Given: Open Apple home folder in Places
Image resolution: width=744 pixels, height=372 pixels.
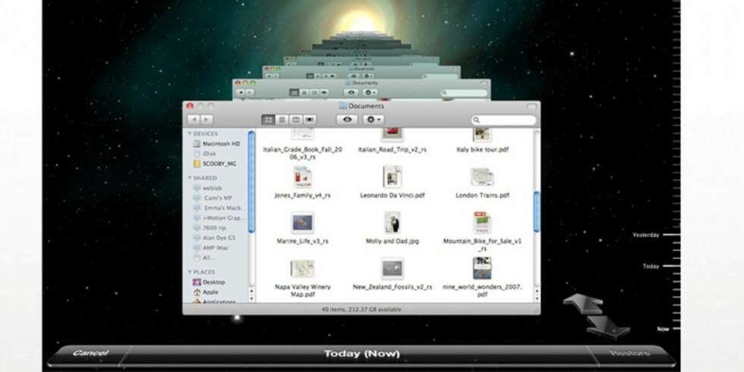Looking at the screenshot, I should tap(206, 292).
